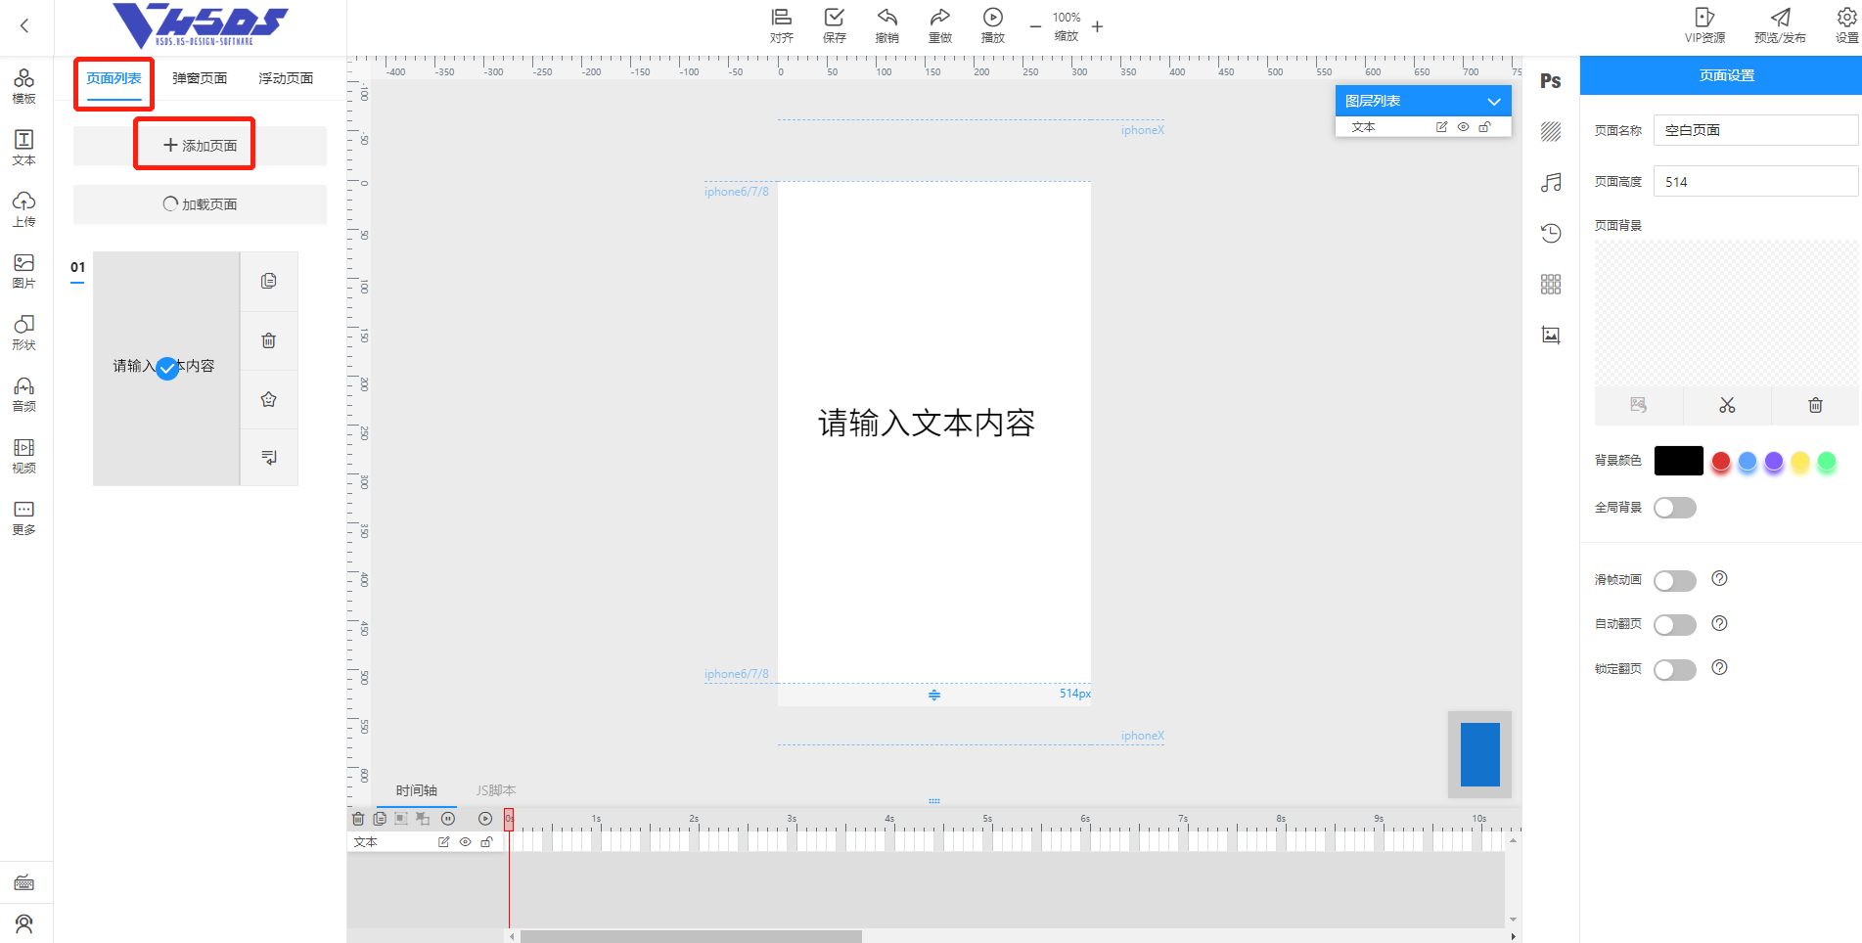Collapse the 图层列表 layer list chevron
Screen dimensions: 1862x943
point(1494,102)
